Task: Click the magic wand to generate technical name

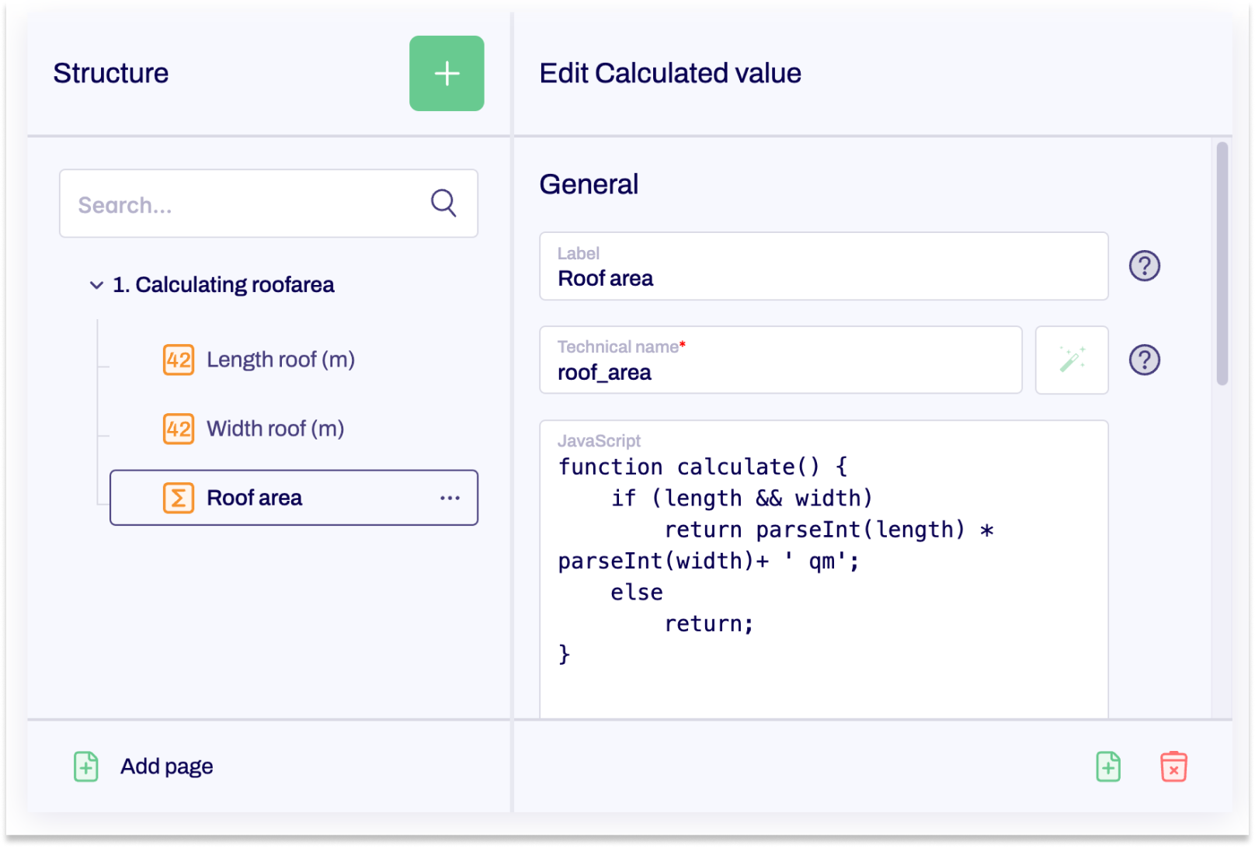Action: click(1072, 360)
